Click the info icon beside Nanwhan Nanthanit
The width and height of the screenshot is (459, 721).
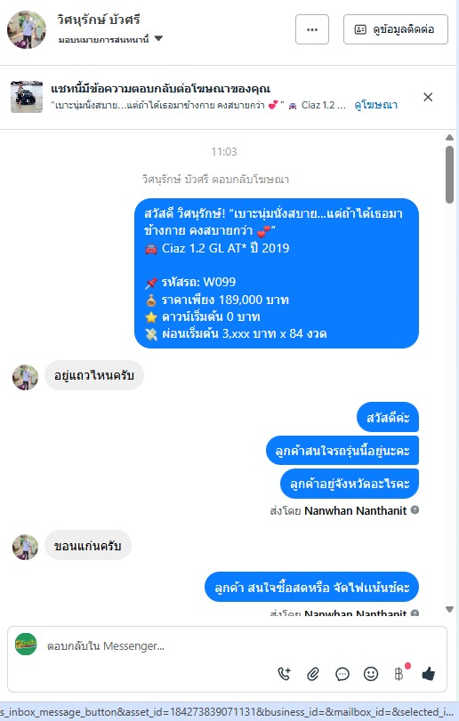tap(415, 510)
